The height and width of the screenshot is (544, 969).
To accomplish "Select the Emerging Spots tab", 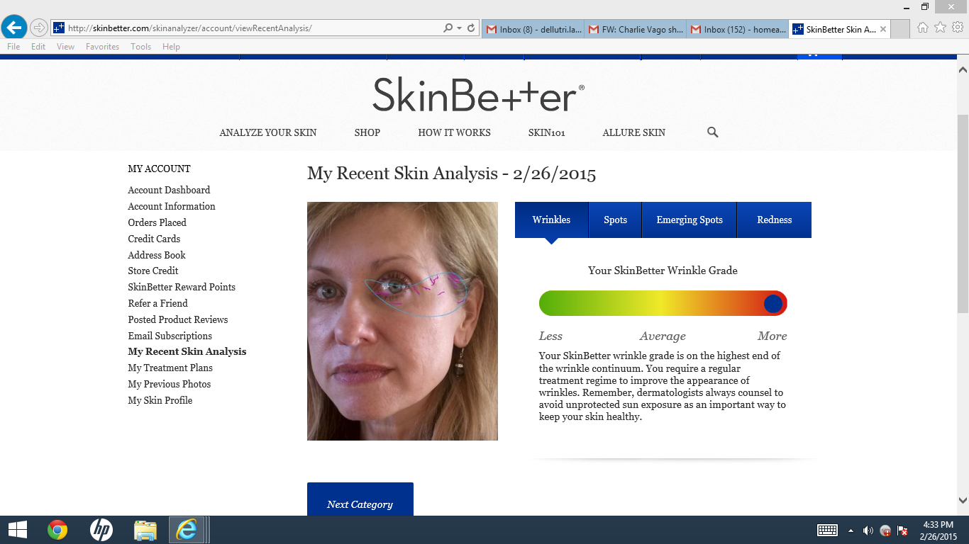I will point(690,220).
